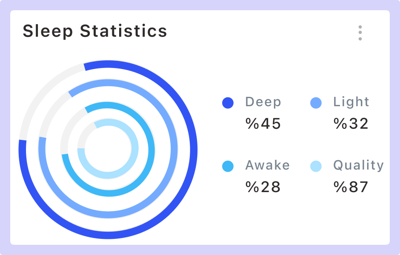
Task: Select the Light legend label
Action: [x=351, y=102]
